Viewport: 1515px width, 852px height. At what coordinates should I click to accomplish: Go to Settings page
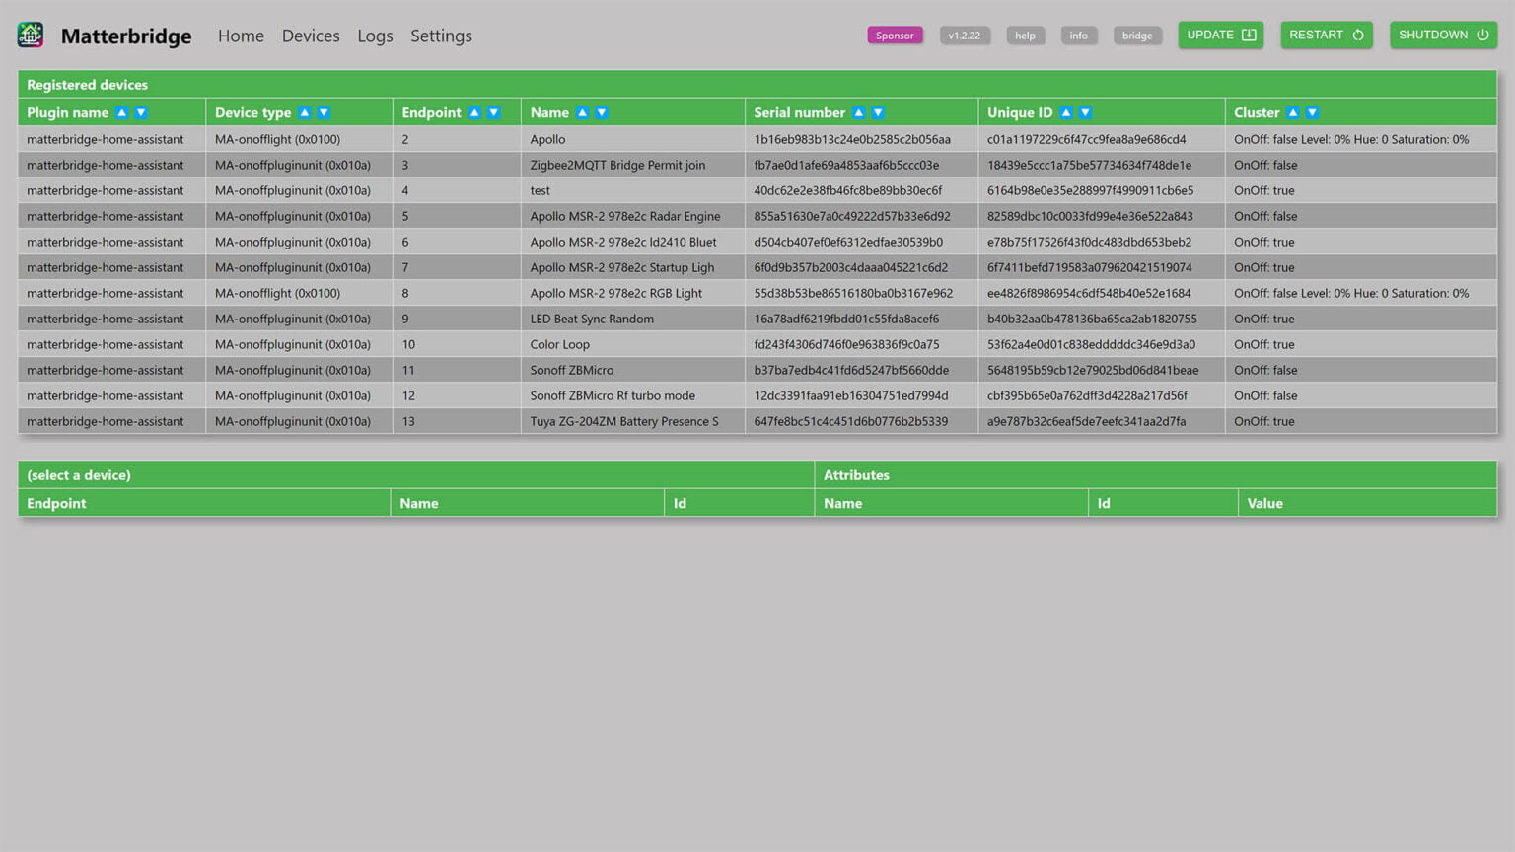441,35
